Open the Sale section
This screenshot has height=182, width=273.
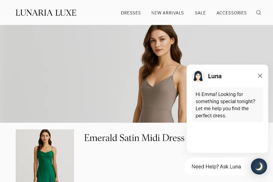(200, 13)
